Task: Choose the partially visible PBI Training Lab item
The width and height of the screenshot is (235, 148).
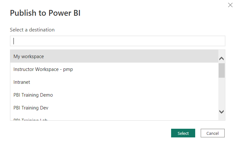Action: [114, 119]
